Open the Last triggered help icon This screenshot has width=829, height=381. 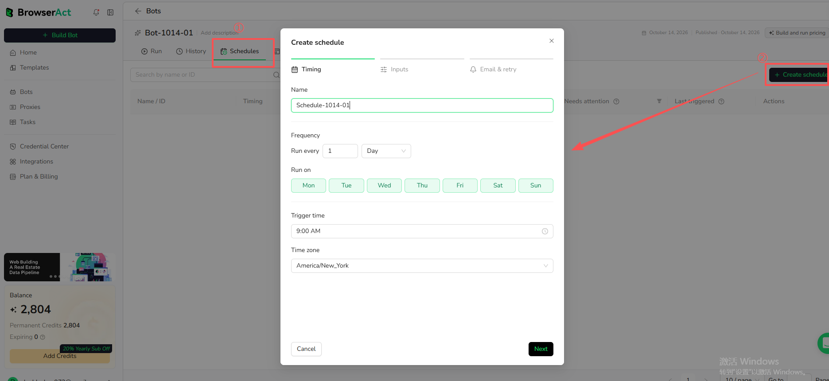coord(721,101)
